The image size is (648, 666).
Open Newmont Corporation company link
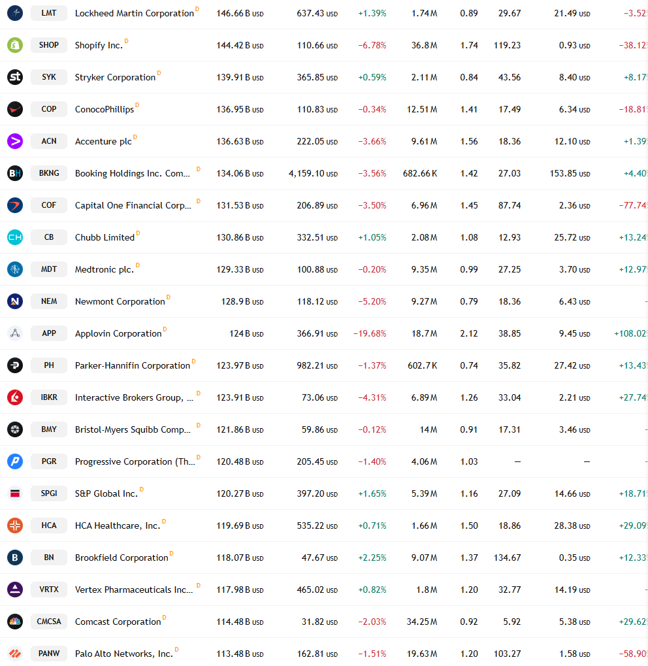coord(120,301)
